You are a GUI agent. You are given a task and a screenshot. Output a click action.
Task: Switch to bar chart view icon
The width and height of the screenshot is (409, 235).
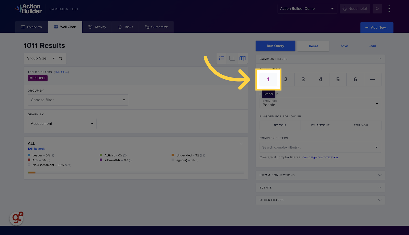click(x=232, y=58)
